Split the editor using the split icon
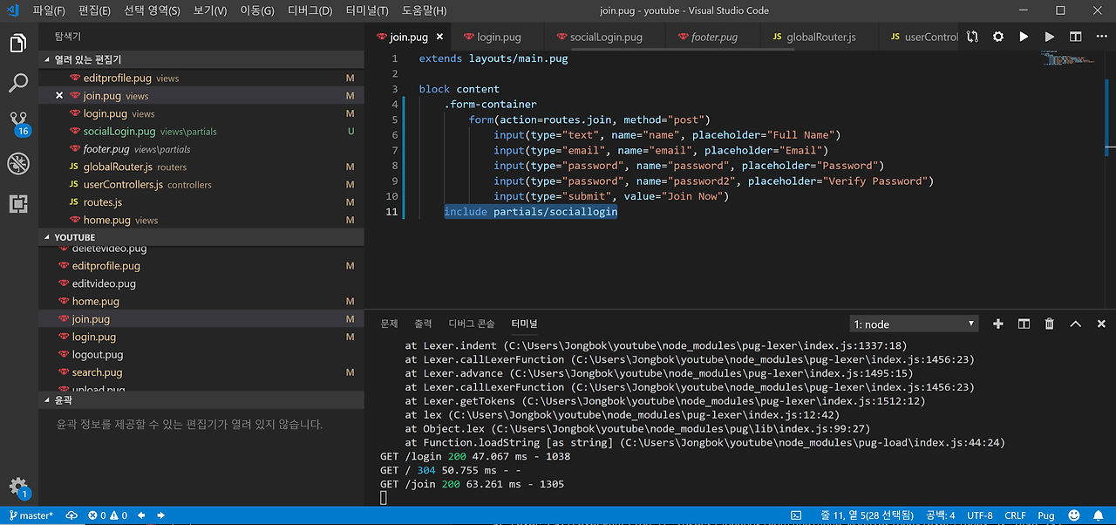Screen dimensions: 1116x525 [1076, 37]
